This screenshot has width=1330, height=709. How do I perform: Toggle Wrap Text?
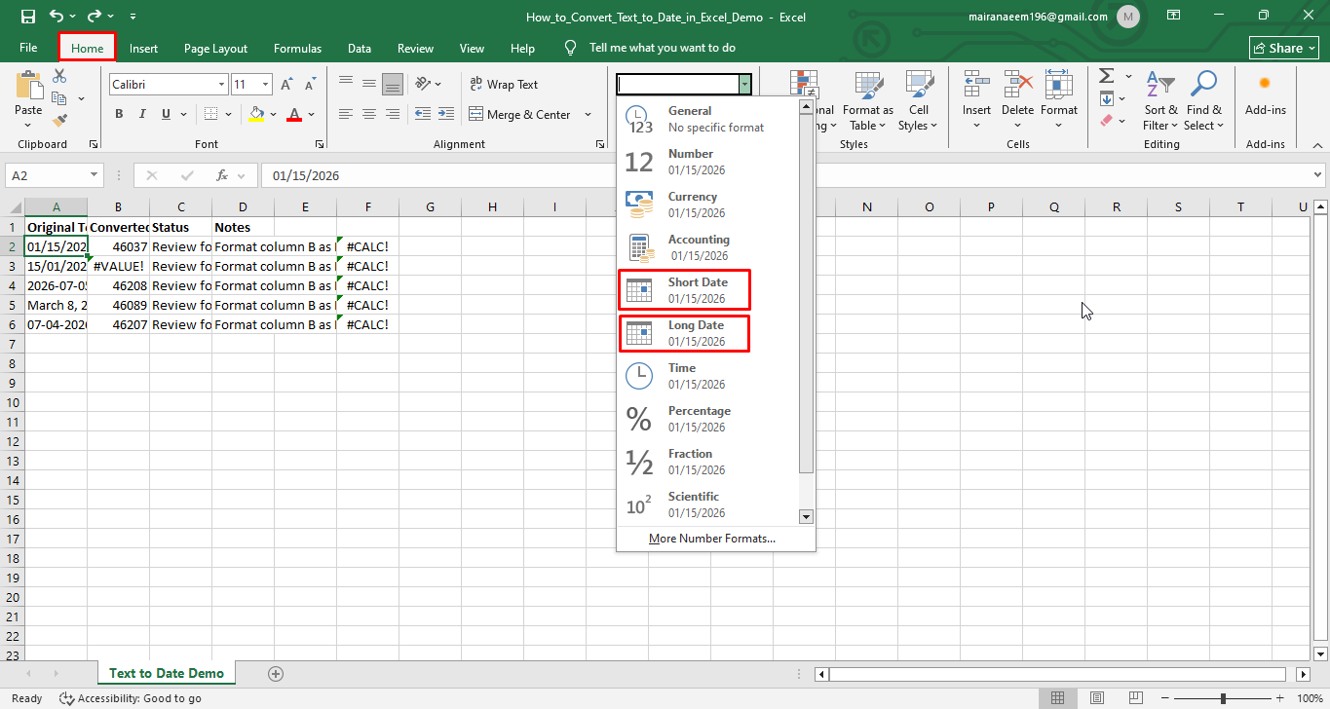(x=504, y=85)
